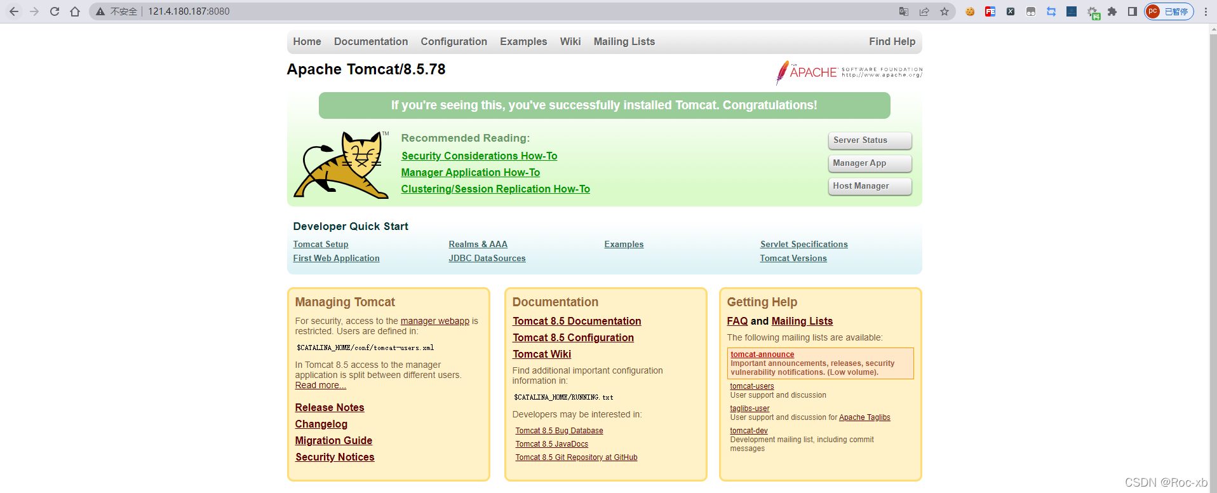Open the Security Notices link

[335, 457]
